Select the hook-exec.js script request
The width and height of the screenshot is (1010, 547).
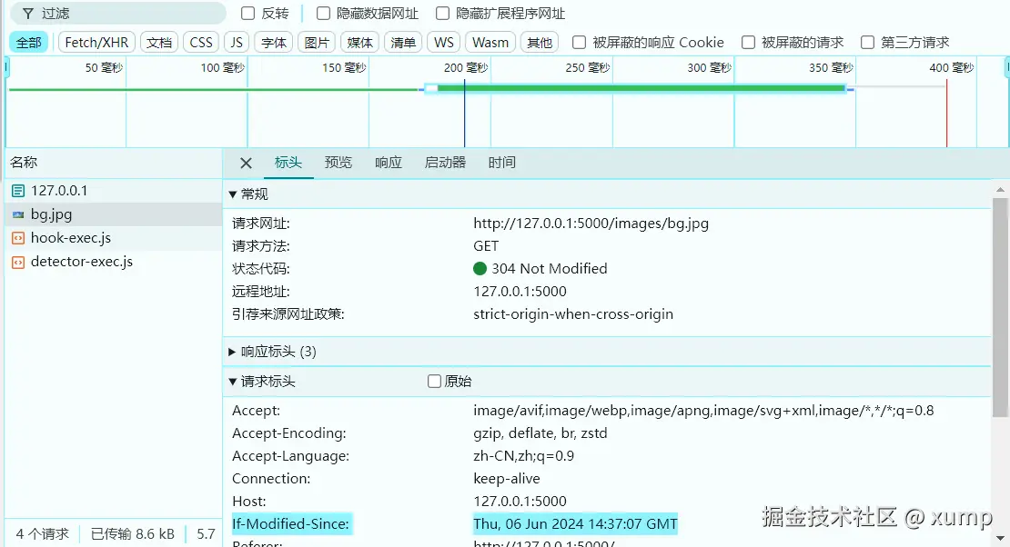[114, 238]
